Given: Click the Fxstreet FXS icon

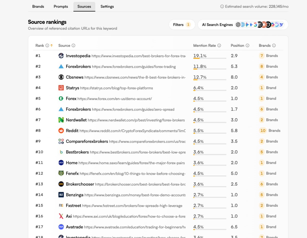Looking at the screenshot, I should tap(61, 205).
